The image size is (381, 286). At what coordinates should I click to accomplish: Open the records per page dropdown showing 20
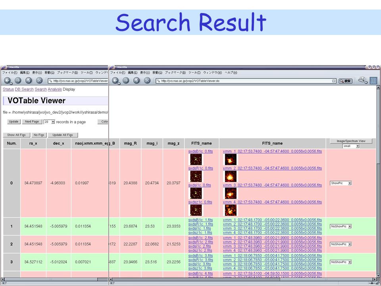[x=49, y=122]
